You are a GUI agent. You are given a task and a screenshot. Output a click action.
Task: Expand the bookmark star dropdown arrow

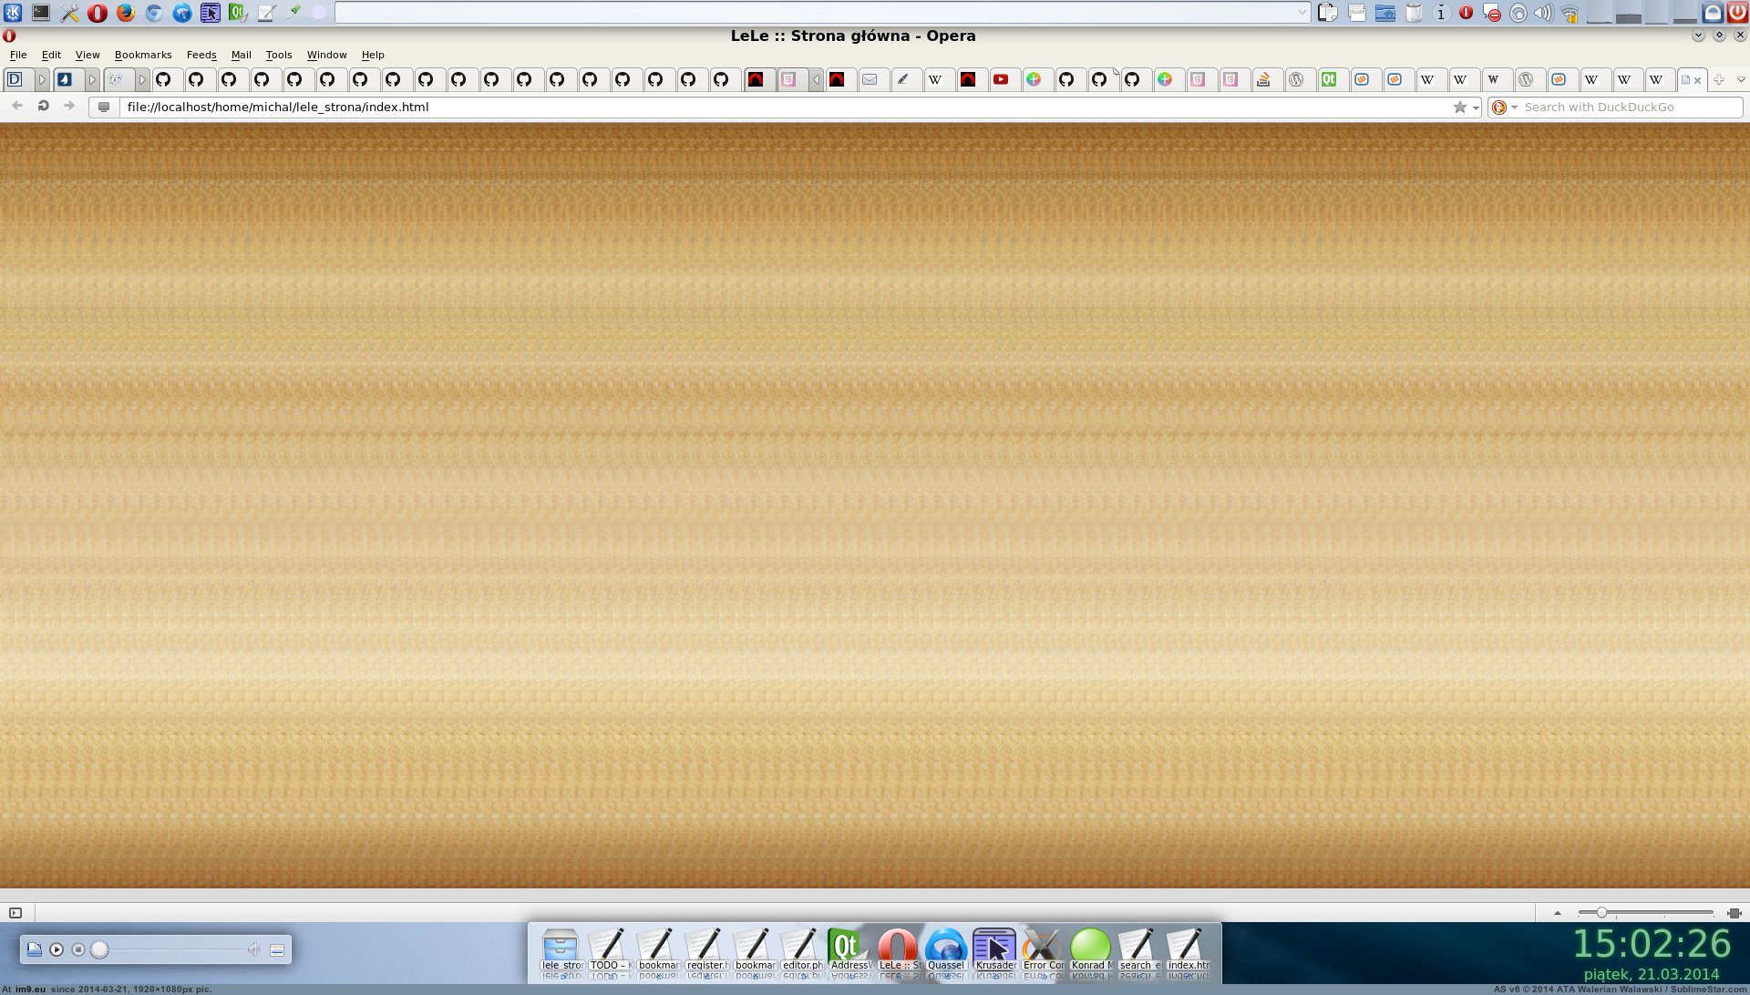pos(1476,108)
